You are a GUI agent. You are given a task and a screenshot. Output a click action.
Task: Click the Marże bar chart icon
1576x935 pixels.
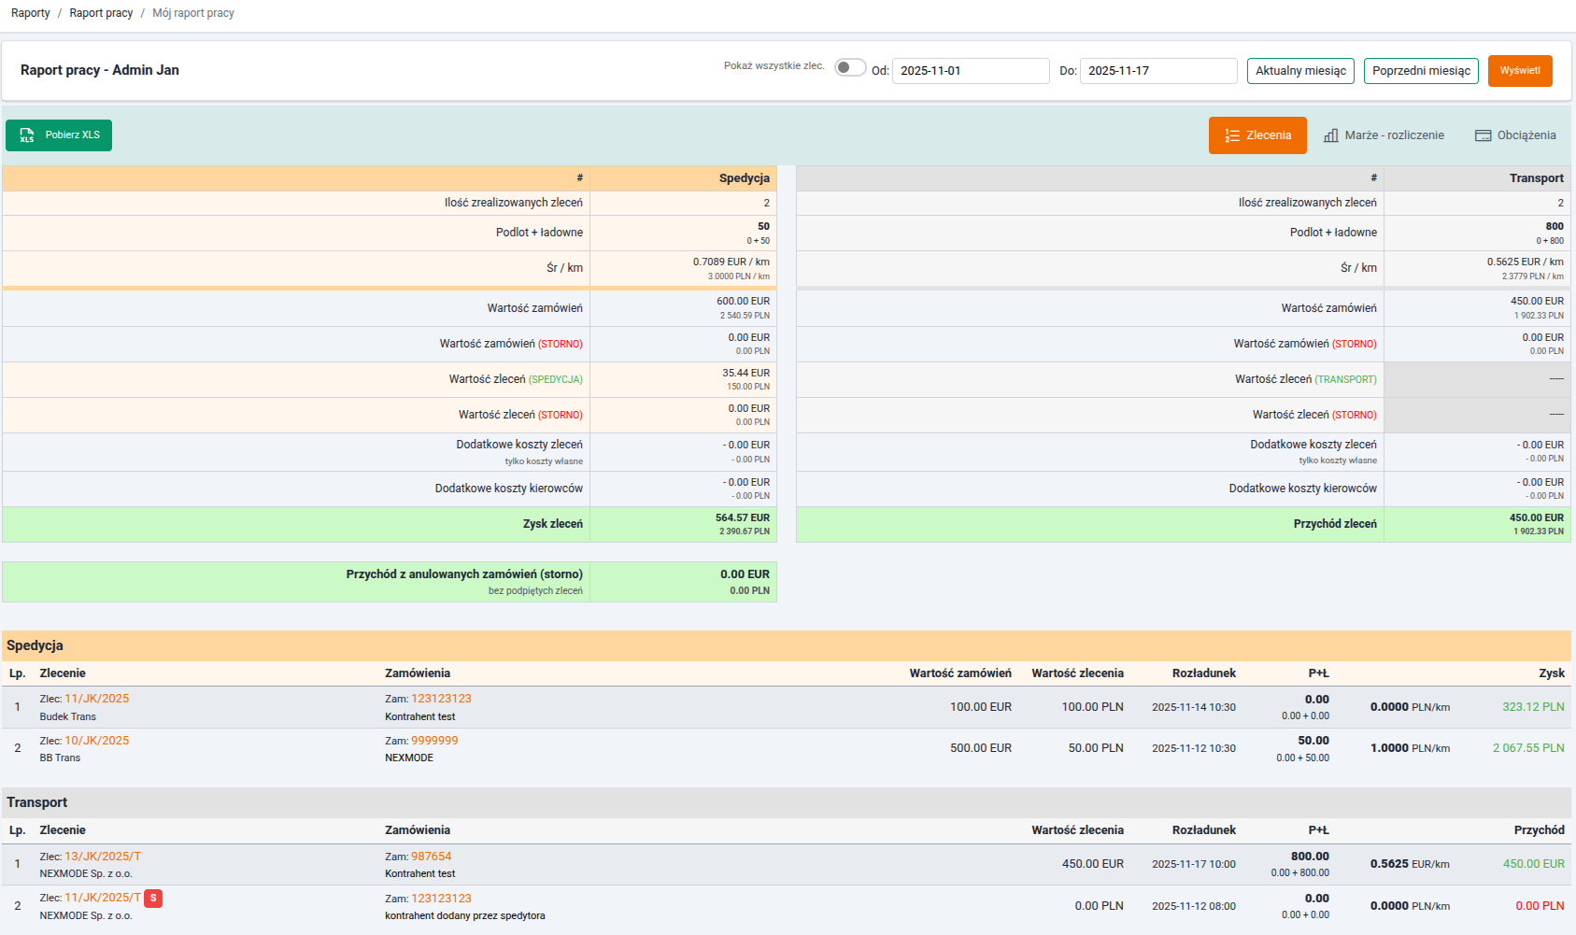click(x=1331, y=135)
